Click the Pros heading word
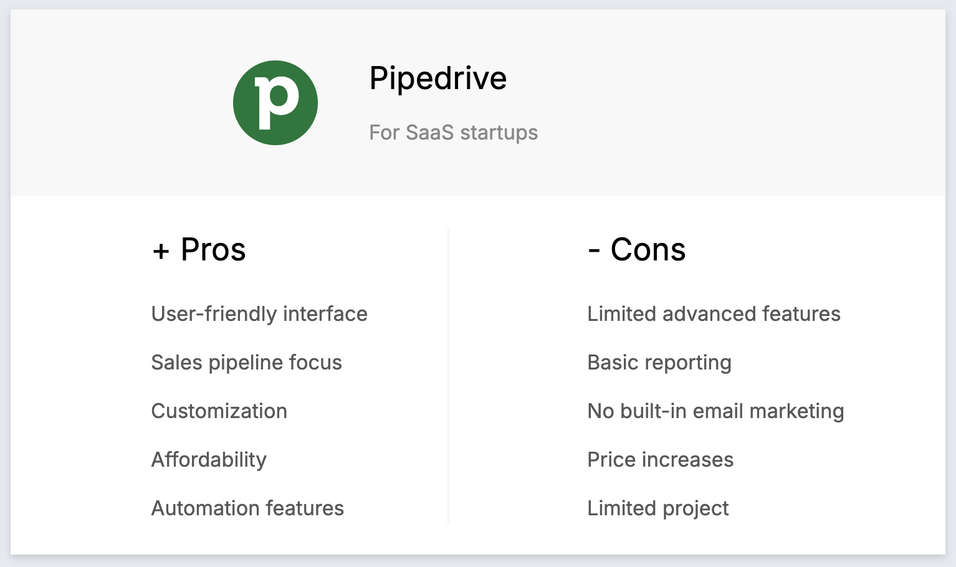Viewport: 956px width, 567px height. pyautogui.click(x=213, y=250)
